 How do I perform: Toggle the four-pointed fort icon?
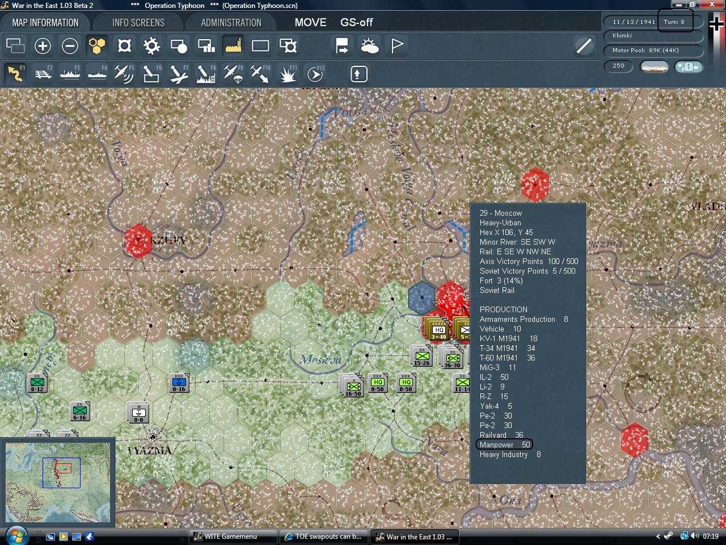[124, 45]
